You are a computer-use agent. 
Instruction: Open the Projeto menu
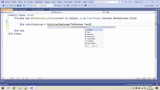click(30, 2)
